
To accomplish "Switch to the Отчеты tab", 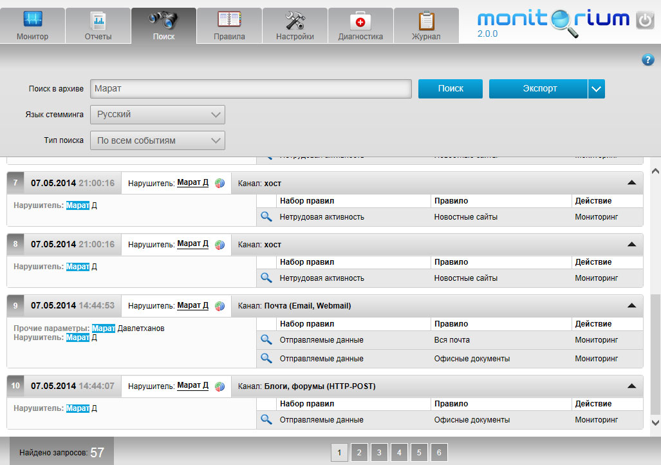I will [x=98, y=26].
